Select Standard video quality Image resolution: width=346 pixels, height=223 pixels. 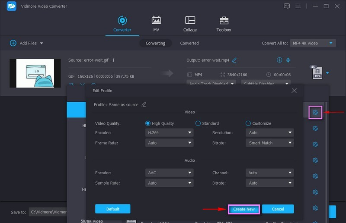coord(198,123)
